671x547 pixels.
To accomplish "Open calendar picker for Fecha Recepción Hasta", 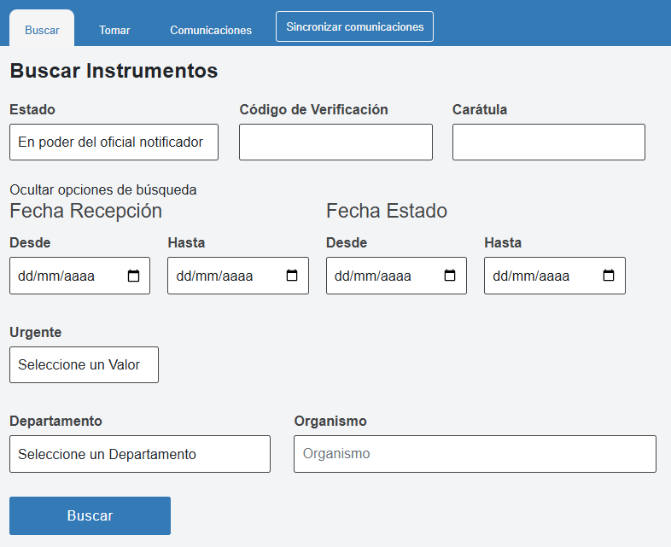I will coord(292,276).
